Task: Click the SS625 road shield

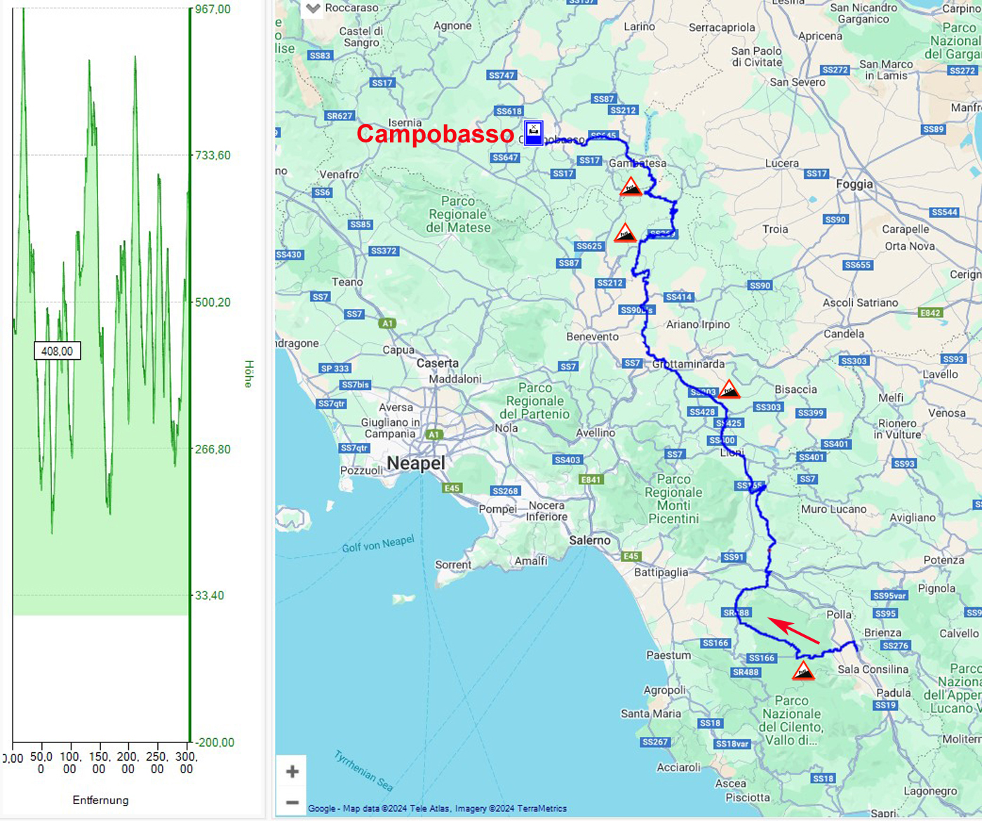Action: tap(589, 246)
